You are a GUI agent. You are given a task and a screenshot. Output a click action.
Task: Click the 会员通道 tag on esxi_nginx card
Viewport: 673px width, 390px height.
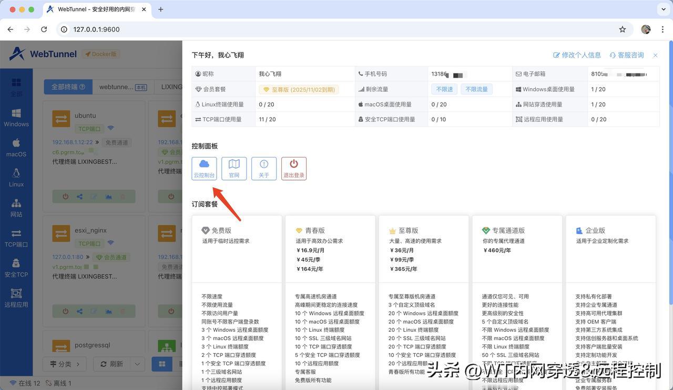[111, 257]
